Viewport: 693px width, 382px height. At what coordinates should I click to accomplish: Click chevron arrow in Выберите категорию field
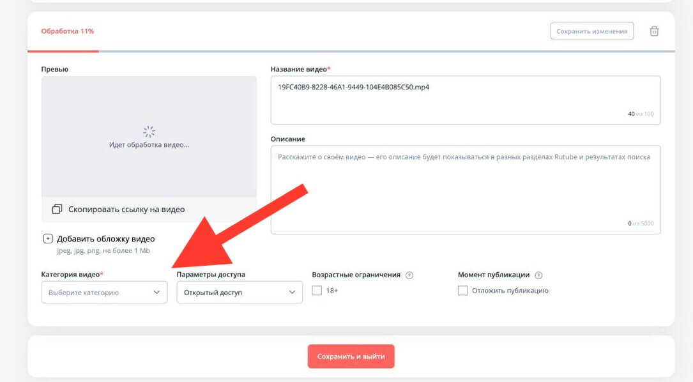coord(157,293)
